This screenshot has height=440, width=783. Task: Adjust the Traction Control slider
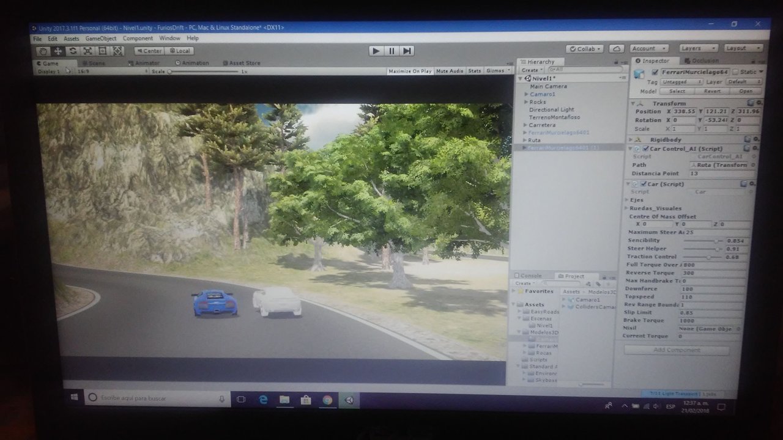click(x=702, y=257)
